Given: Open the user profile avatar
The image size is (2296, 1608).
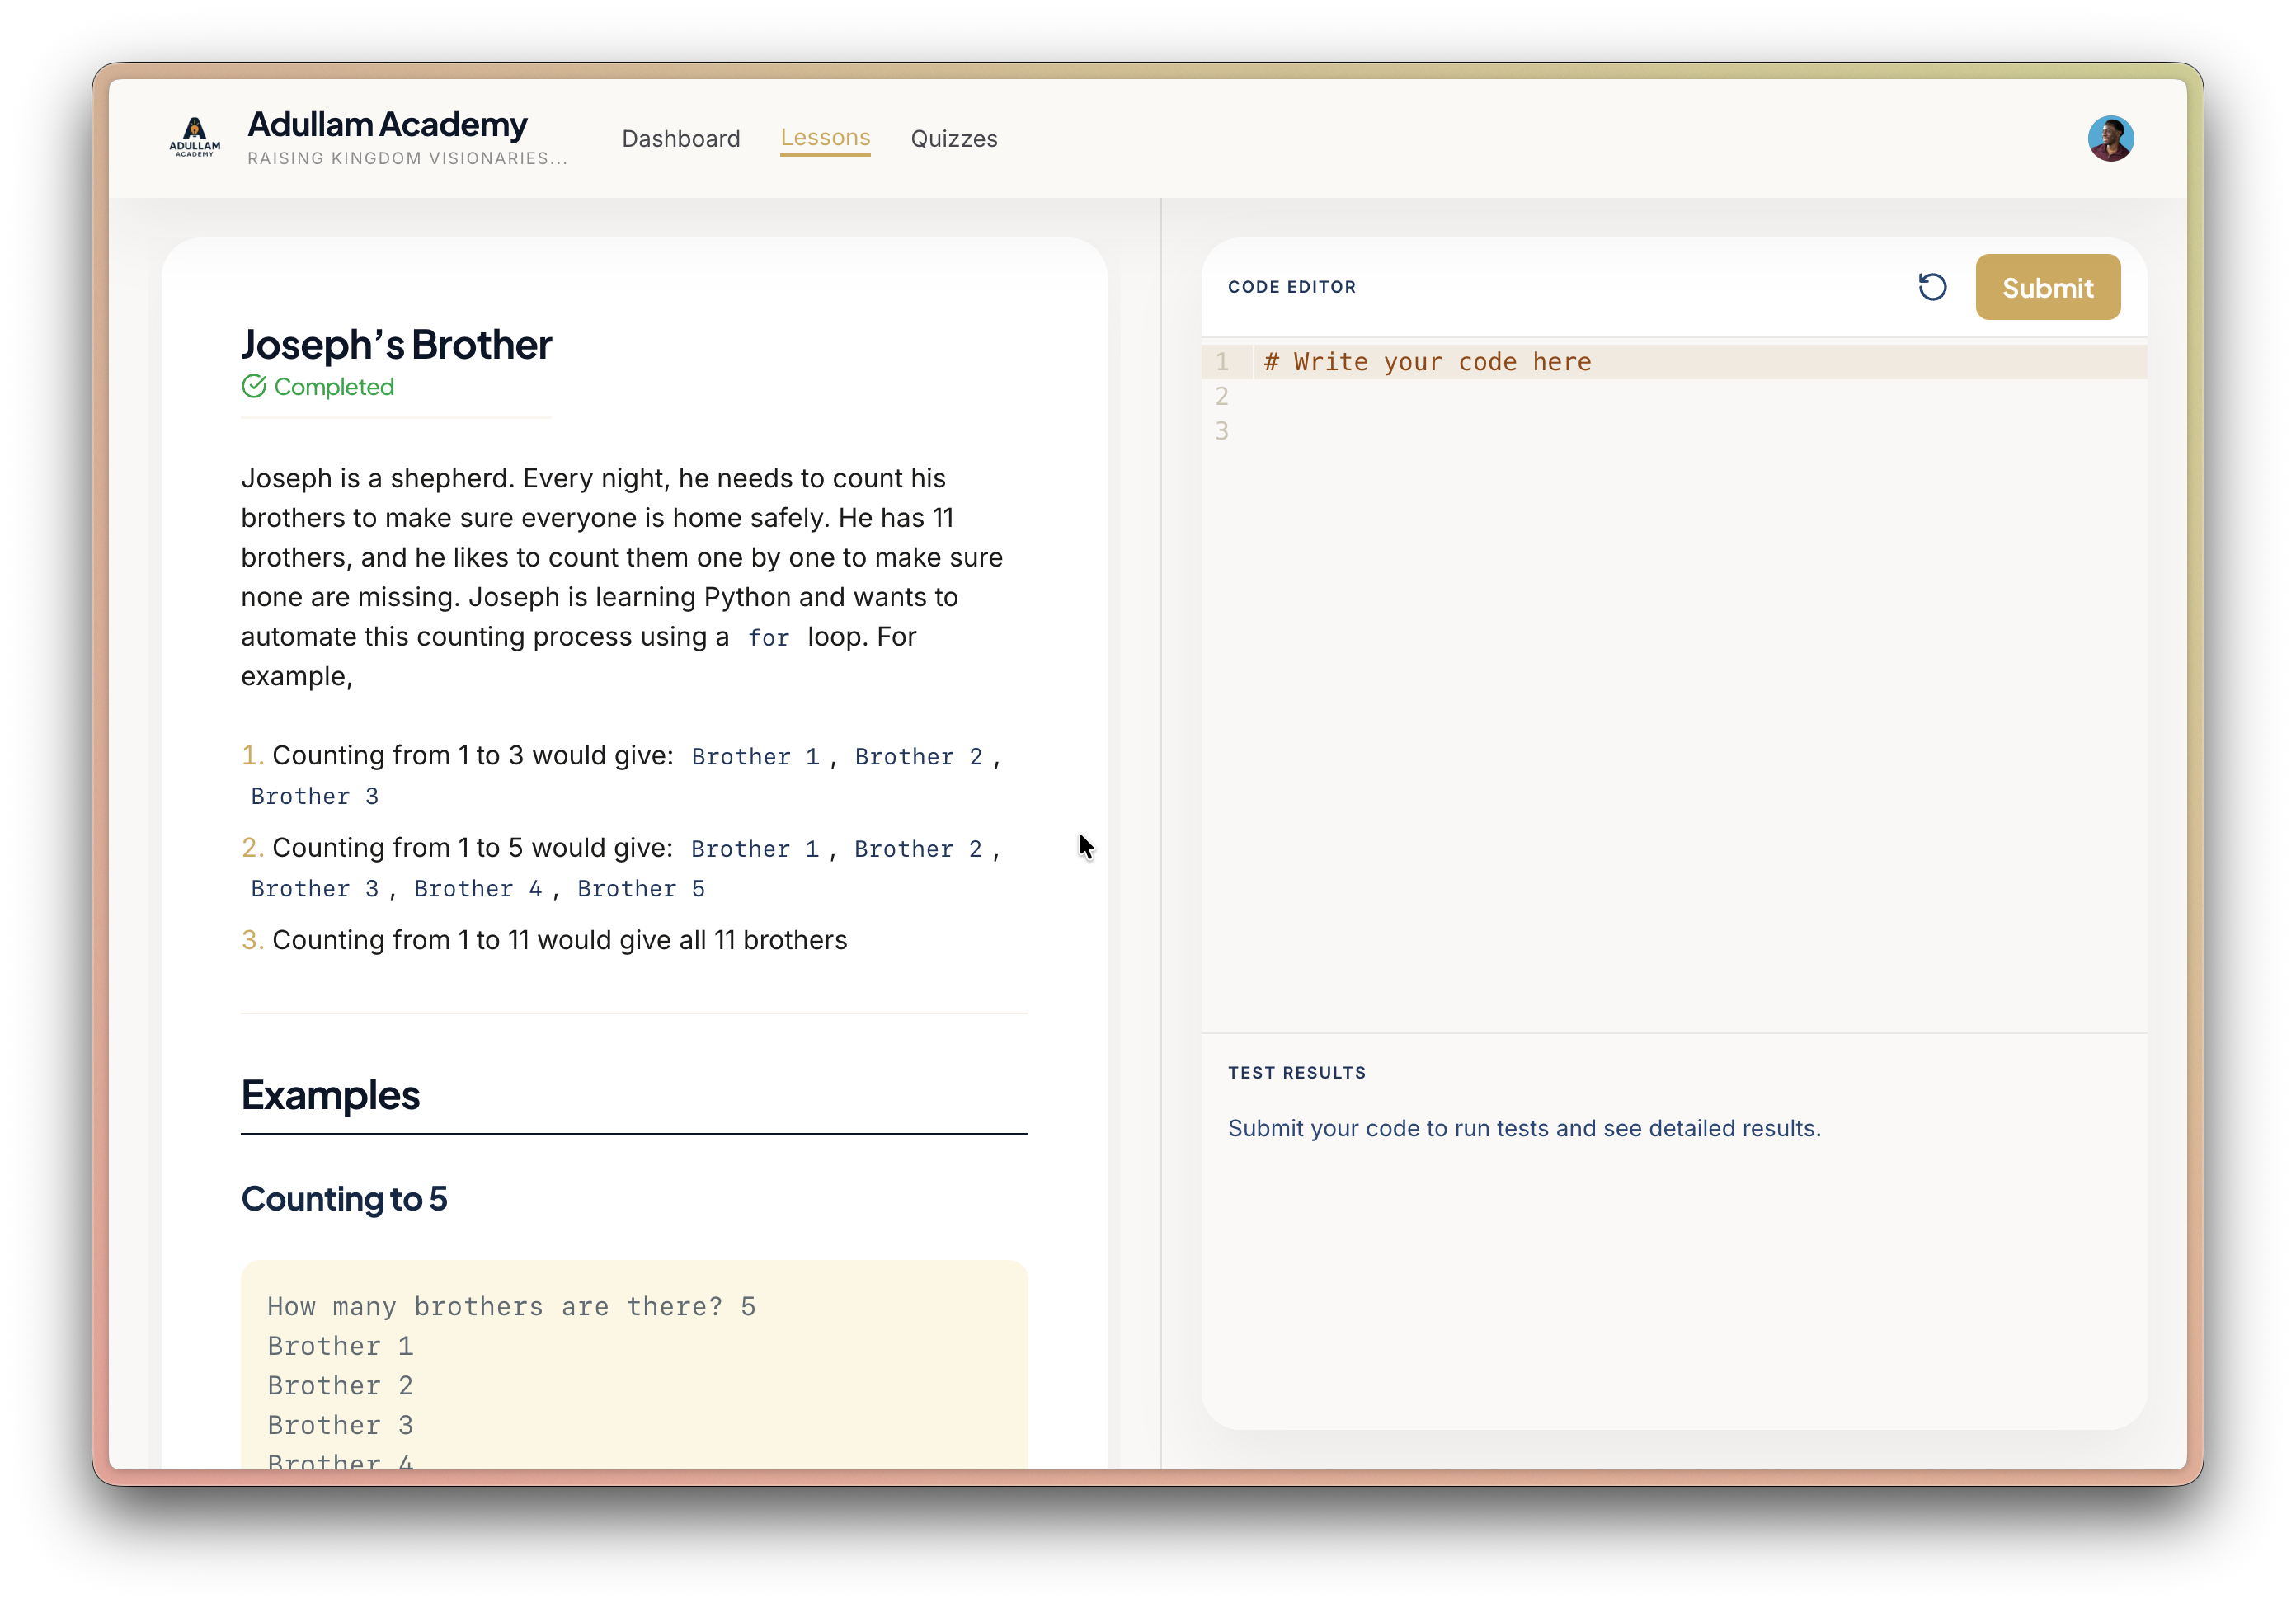Looking at the screenshot, I should click(x=2110, y=138).
